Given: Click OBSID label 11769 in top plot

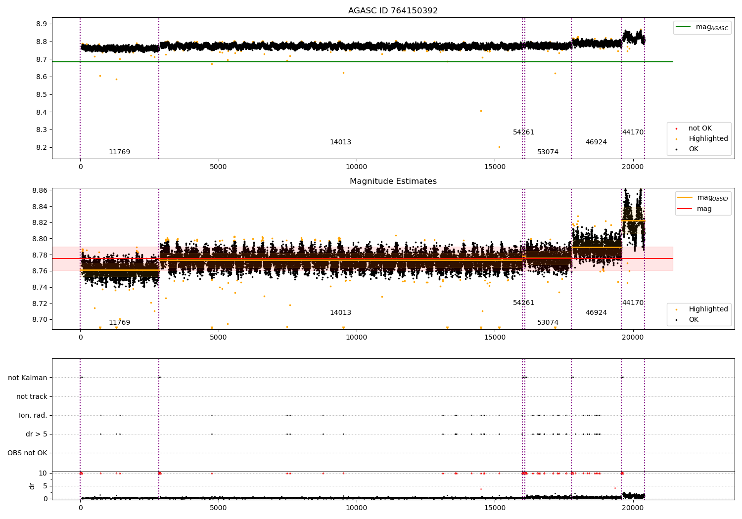Looking at the screenshot, I should click(x=119, y=152).
